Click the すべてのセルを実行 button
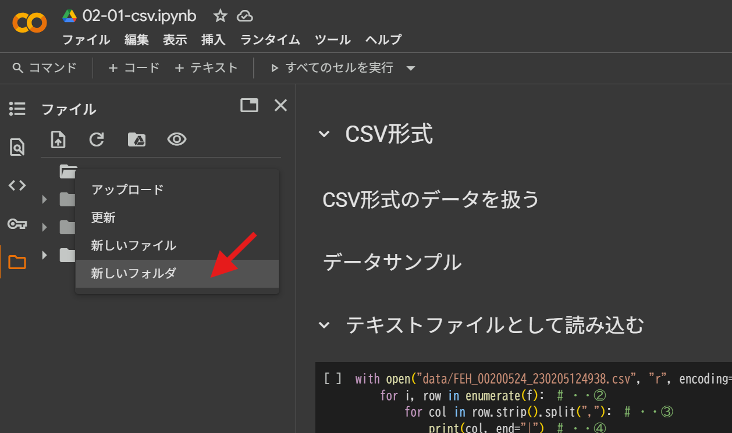732x433 pixels. tap(332, 68)
